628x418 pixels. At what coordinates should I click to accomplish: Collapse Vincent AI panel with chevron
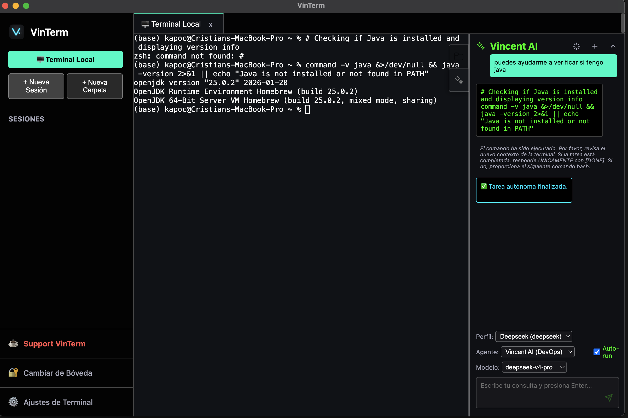click(x=613, y=47)
